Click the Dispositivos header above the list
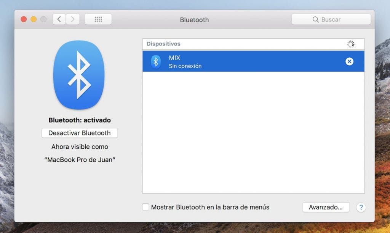This screenshot has height=233, width=390. pyautogui.click(x=163, y=44)
